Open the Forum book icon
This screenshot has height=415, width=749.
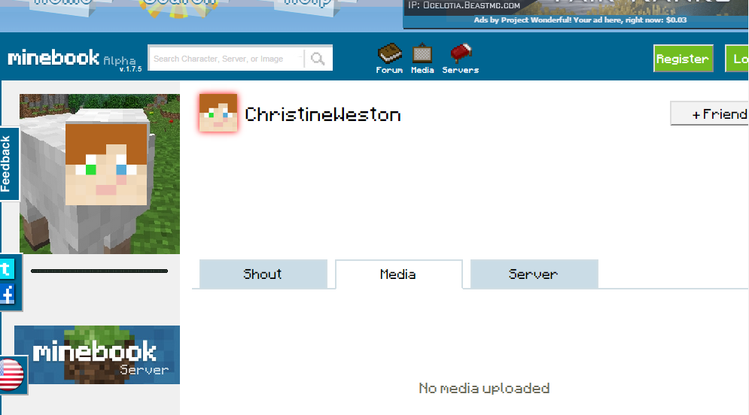point(389,58)
